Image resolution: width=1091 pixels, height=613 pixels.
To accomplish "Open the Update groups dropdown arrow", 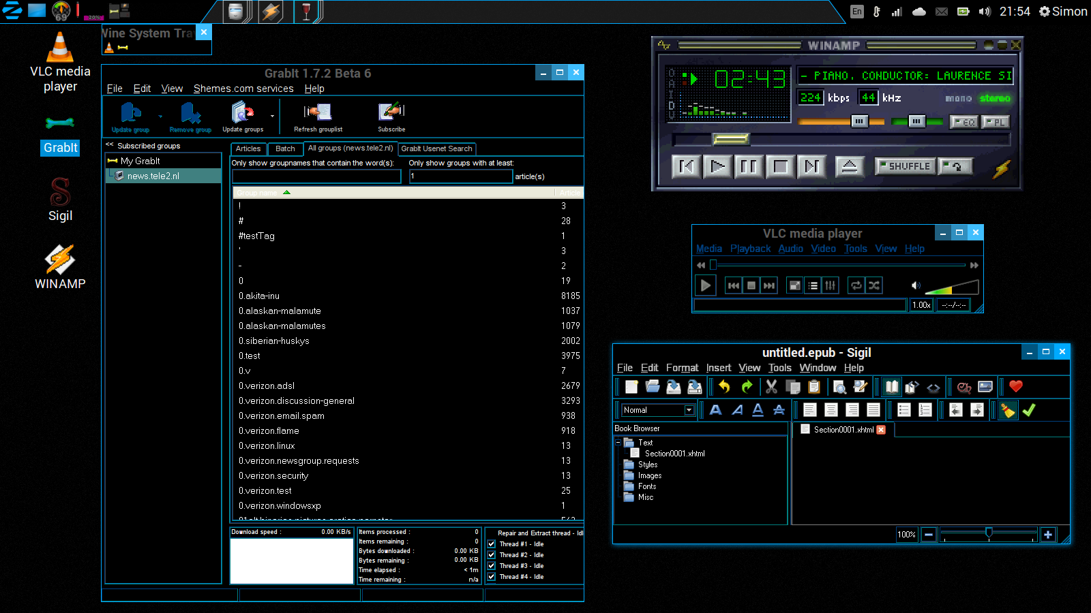I will click(272, 116).
